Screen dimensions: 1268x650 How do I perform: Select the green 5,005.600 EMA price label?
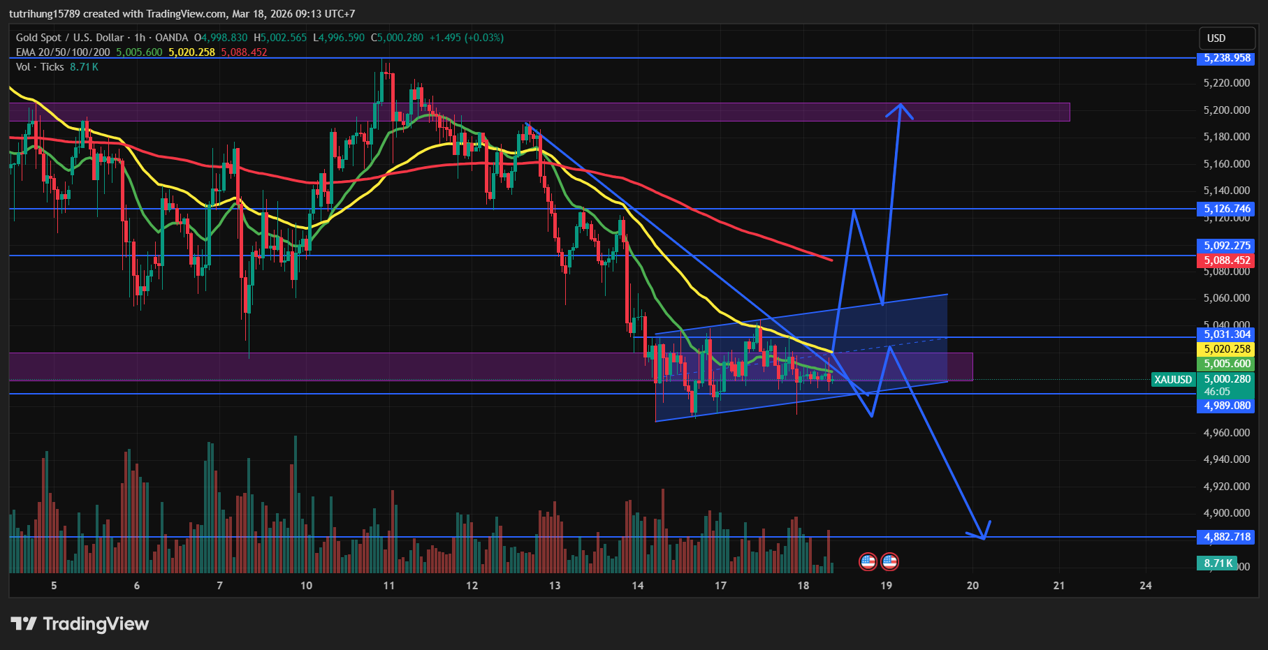point(1227,364)
